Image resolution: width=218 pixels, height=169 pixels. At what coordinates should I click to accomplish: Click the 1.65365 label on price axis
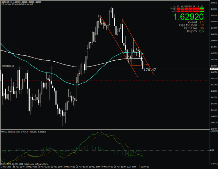[x=214, y=9]
